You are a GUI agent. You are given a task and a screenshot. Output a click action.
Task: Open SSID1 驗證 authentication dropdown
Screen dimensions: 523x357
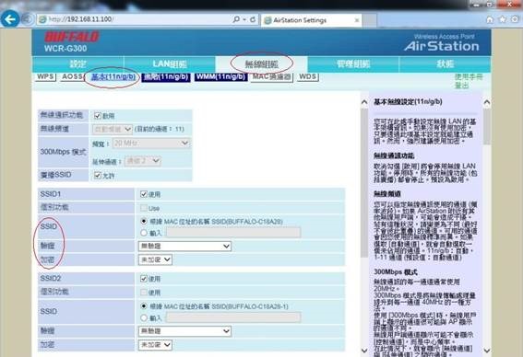click(x=184, y=247)
